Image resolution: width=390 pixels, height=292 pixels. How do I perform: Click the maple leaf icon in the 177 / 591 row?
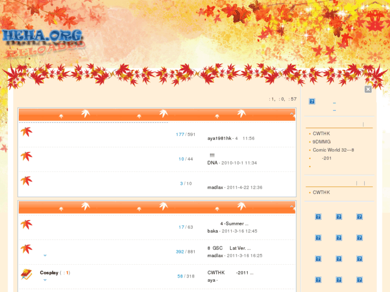pyautogui.click(x=26, y=132)
